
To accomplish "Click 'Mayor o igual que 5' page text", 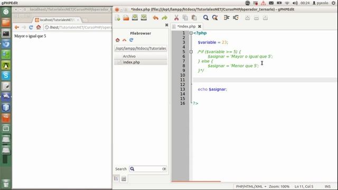I will click(30, 36).
